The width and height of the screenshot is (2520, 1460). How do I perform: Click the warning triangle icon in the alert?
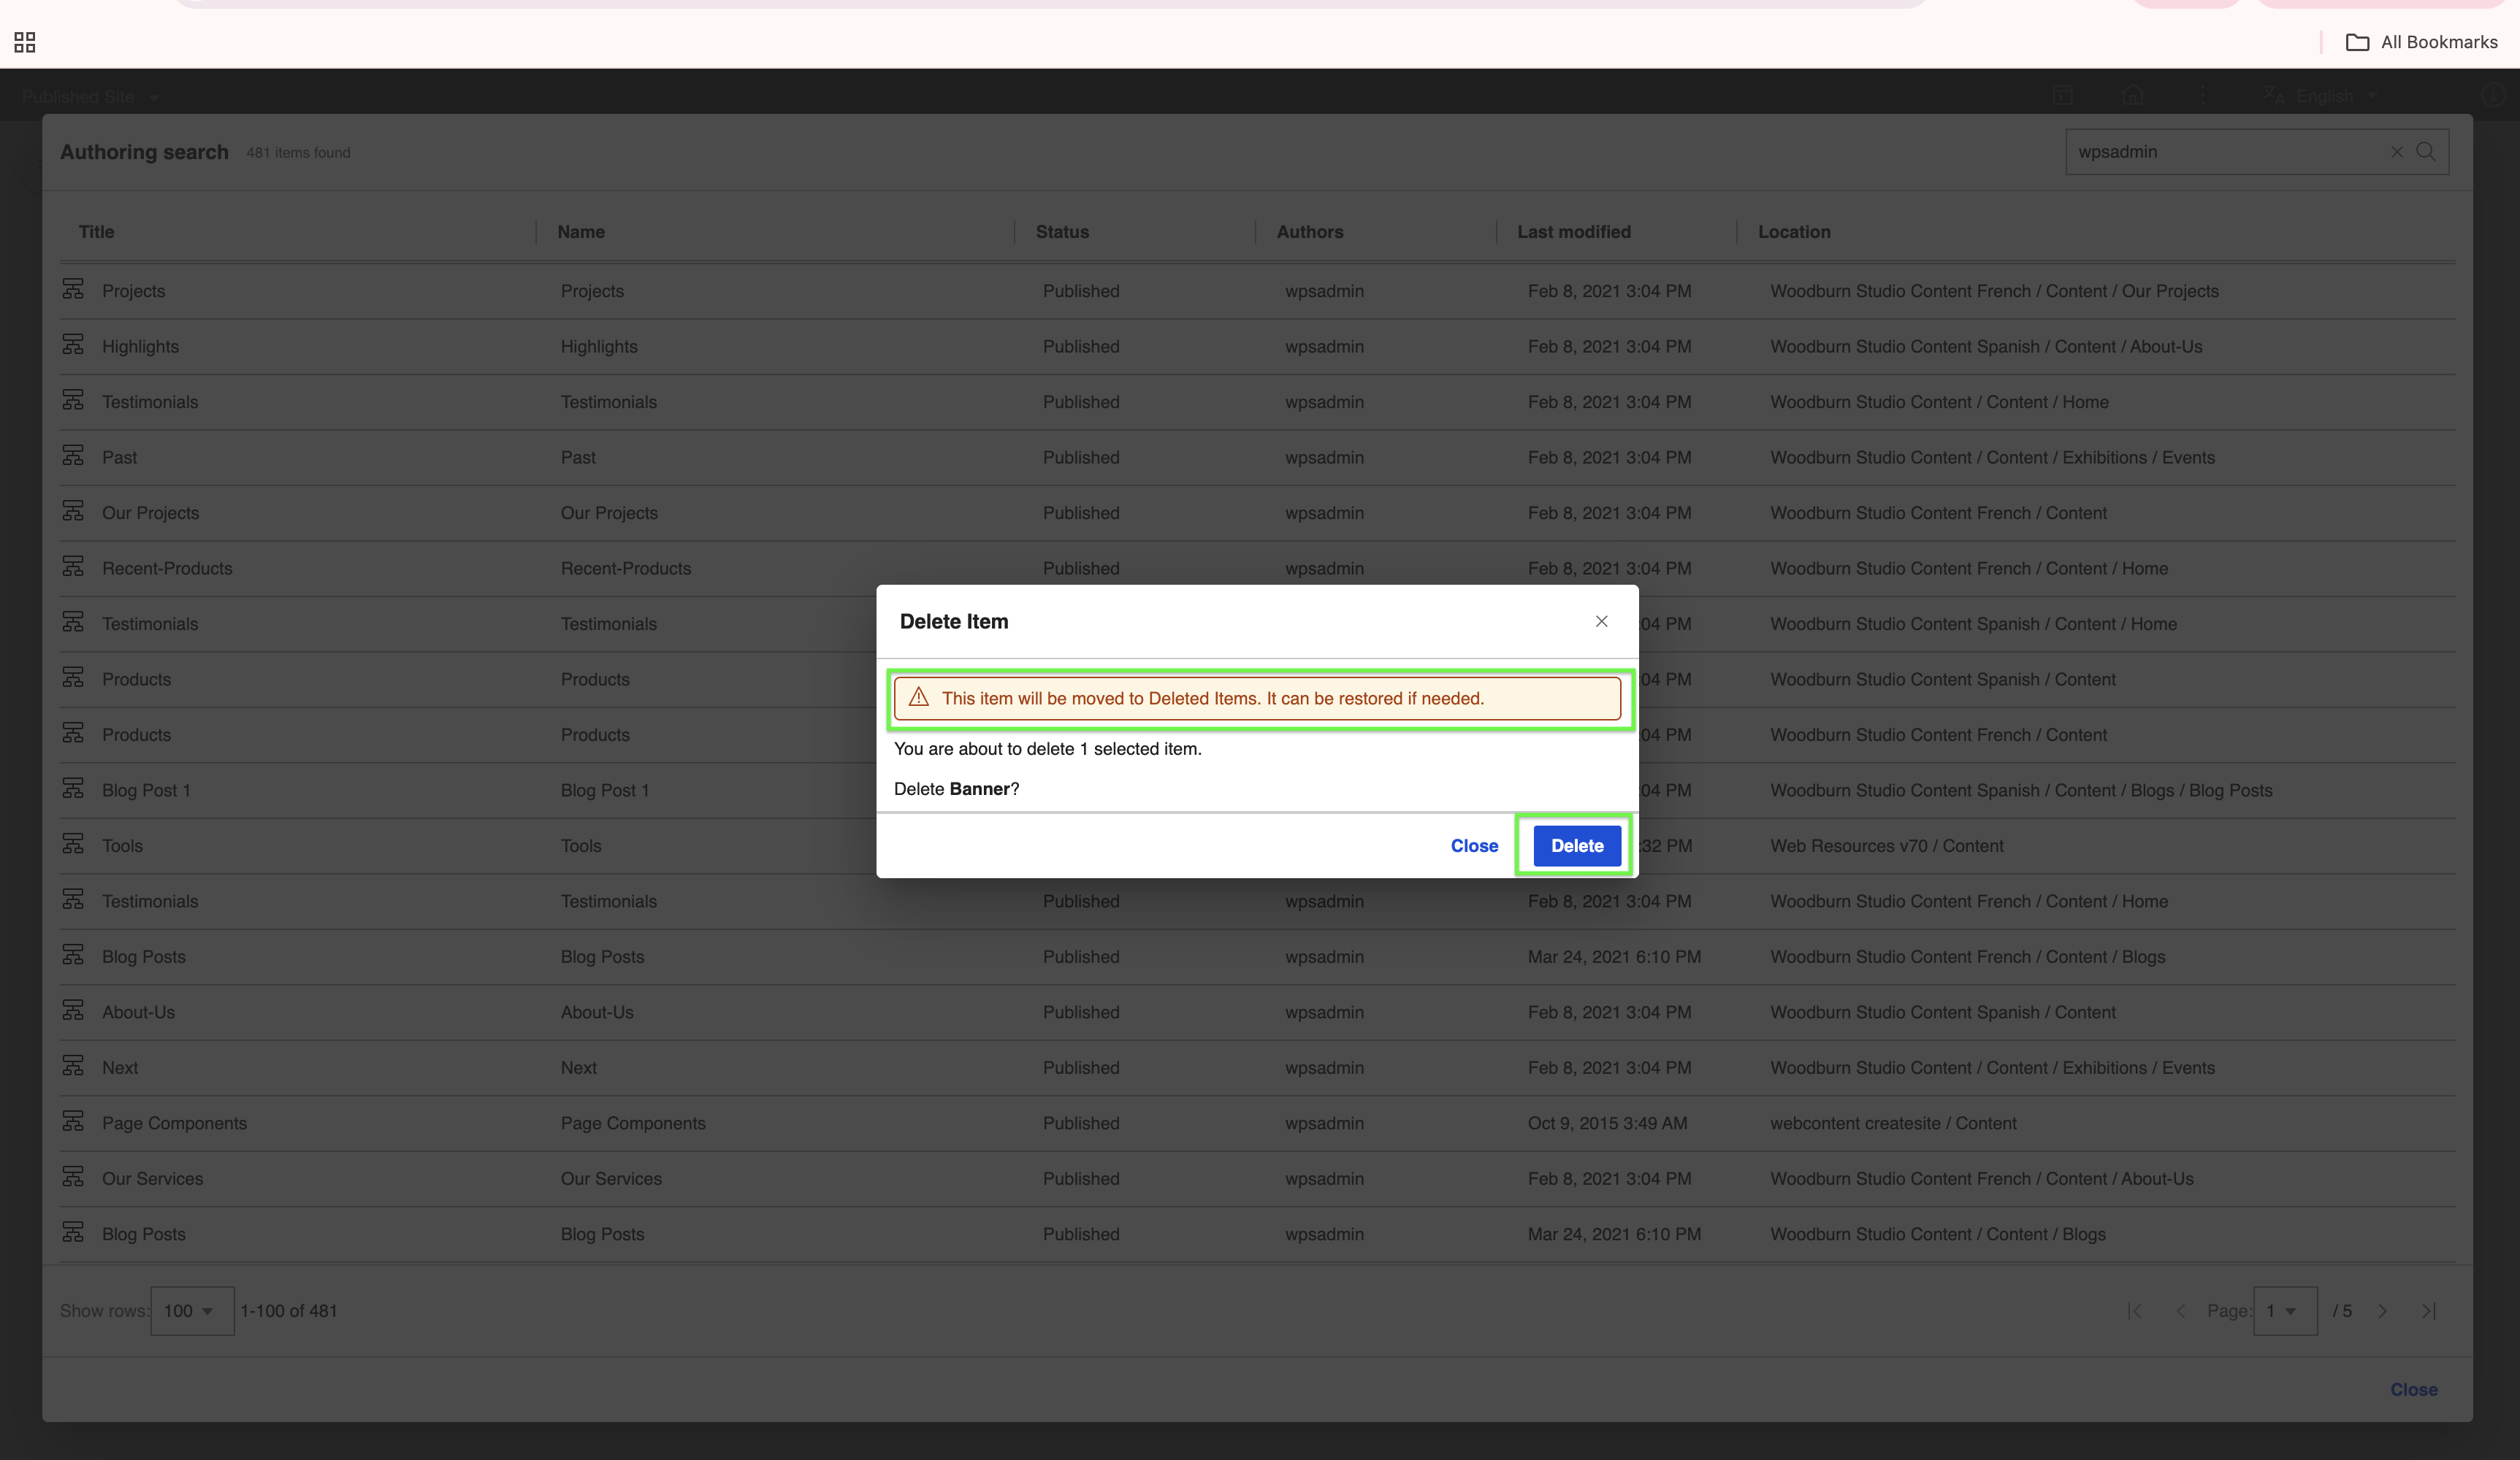point(919,698)
